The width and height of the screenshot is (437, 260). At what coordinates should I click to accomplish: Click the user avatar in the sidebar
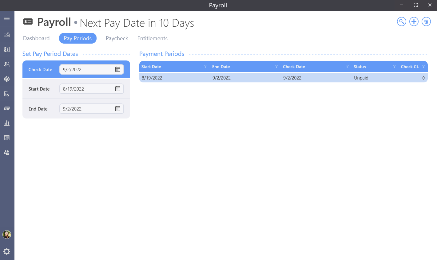(x=7, y=235)
